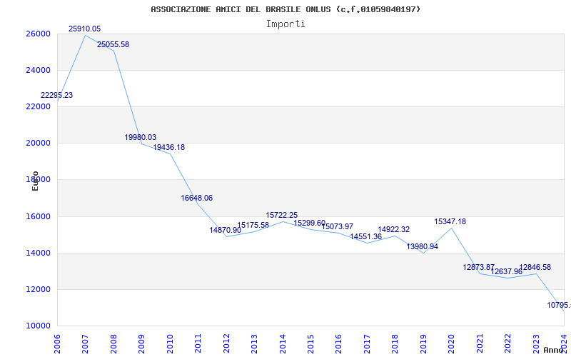
Task: Select x-axis year 2007
Action: tap(85, 343)
